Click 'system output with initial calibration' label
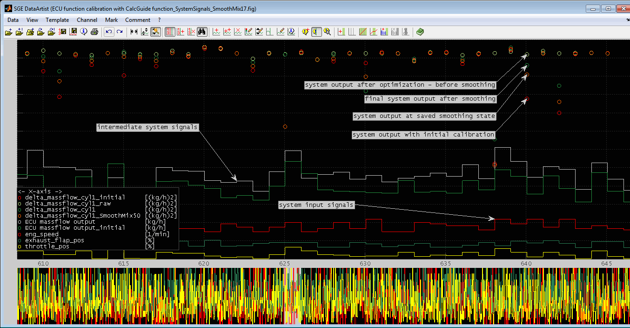Viewport: 630px width, 328px height. (423, 135)
